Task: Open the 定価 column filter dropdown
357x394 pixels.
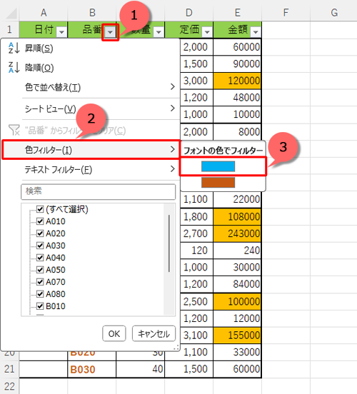Action: tap(207, 32)
